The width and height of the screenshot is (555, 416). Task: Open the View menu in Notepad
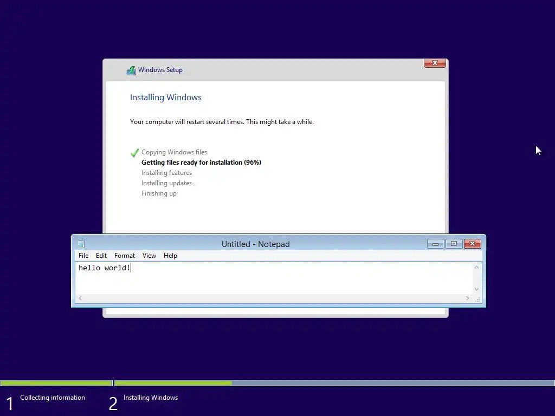149,256
